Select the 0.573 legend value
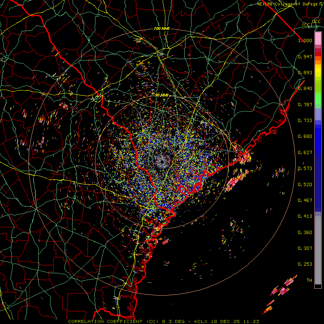The height and width of the screenshot is (324, 324). point(305,168)
